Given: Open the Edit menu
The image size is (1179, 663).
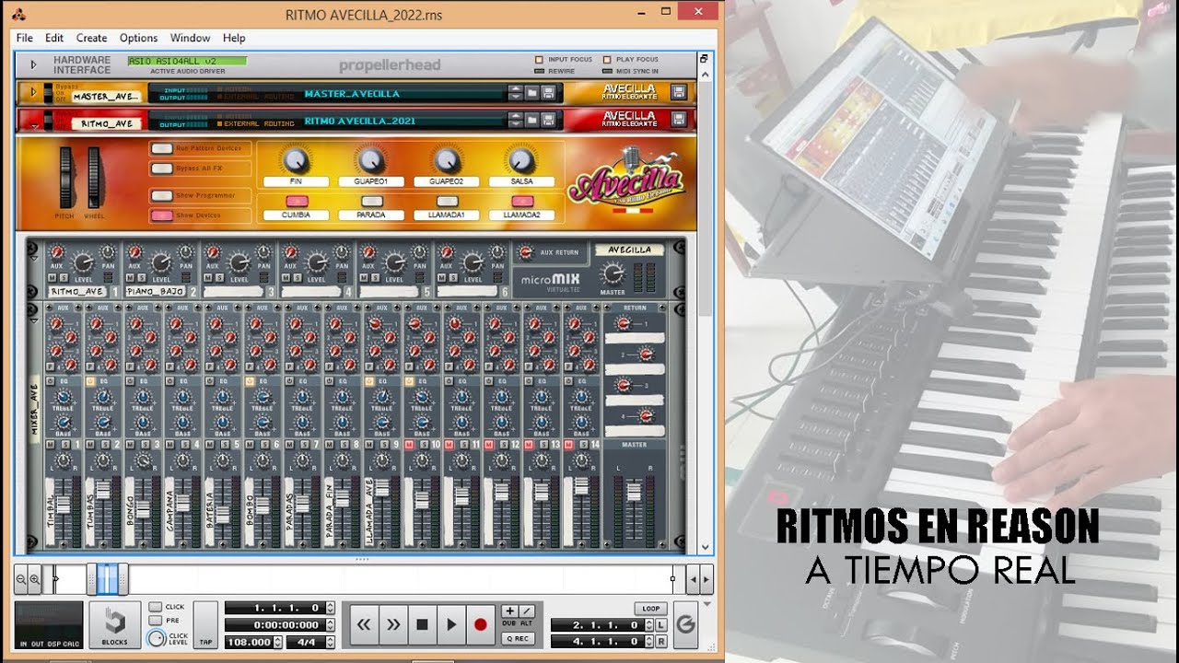Looking at the screenshot, I should pos(54,38).
